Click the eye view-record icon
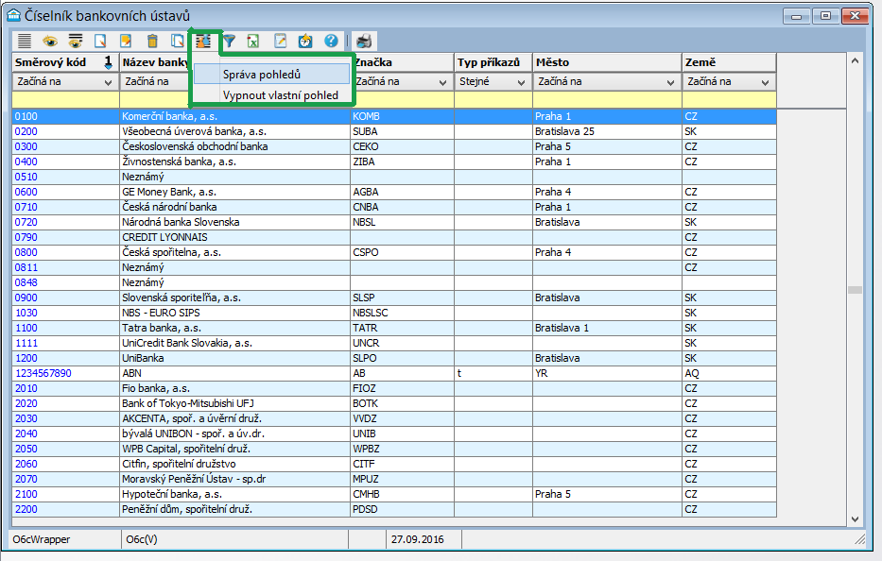 point(49,41)
